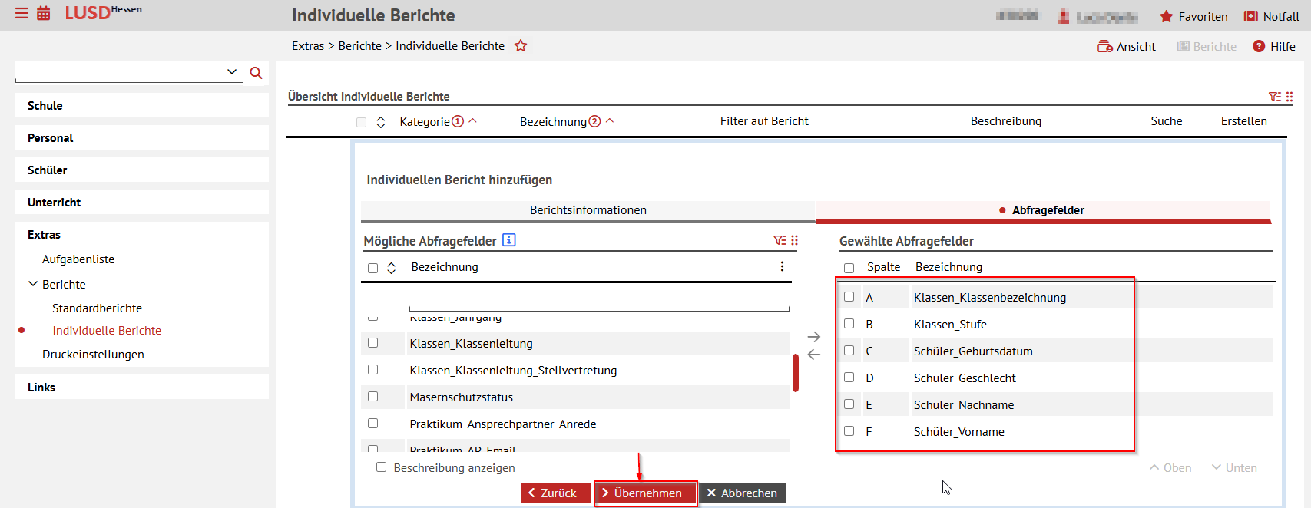The image size is (1311, 508).
Task: Check Klassen_Klassenleitung_Stellvertretung field
Action: (373, 370)
